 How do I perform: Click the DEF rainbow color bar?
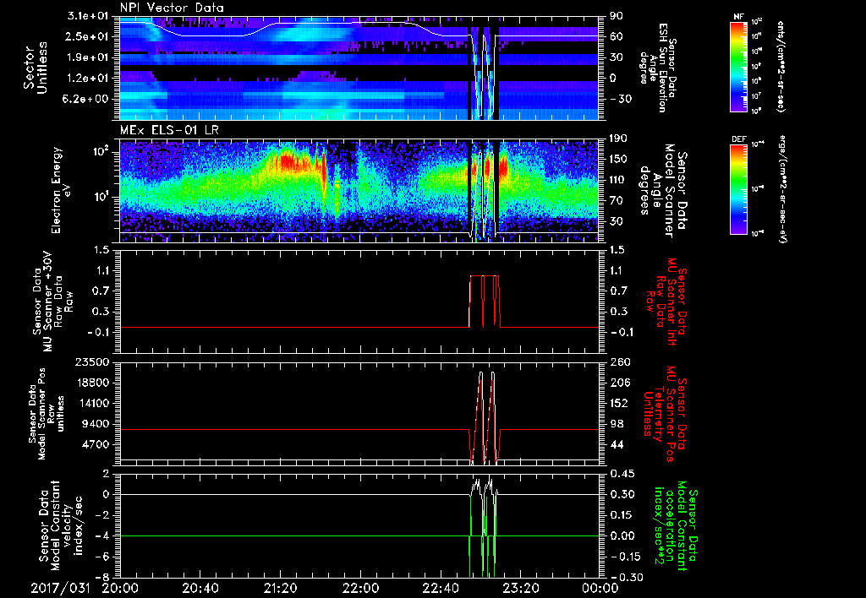739,189
